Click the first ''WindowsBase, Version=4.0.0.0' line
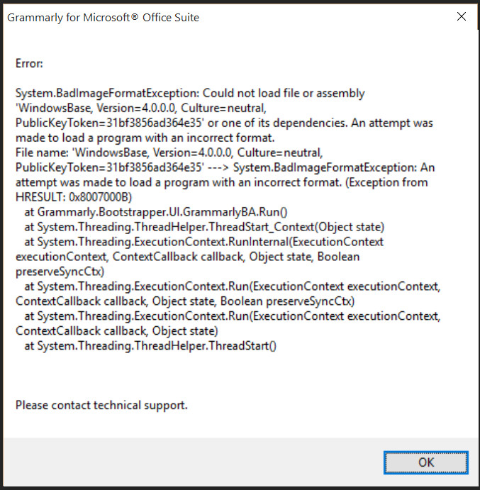480x490 pixels. tap(141, 108)
